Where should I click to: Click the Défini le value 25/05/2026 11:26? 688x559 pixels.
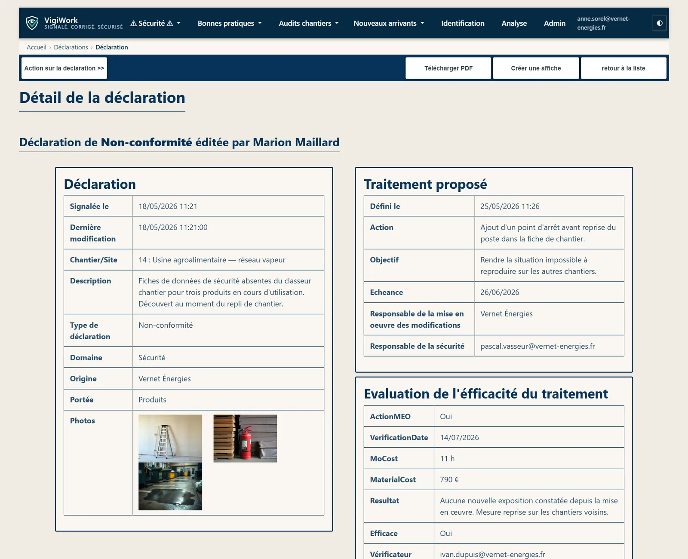(x=510, y=206)
